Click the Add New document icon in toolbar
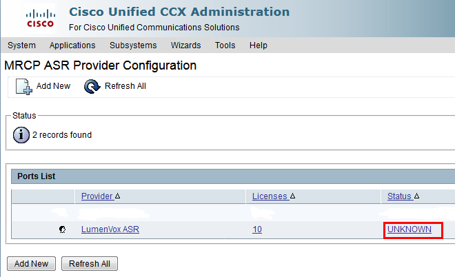The width and height of the screenshot is (455, 277). click(24, 86)
